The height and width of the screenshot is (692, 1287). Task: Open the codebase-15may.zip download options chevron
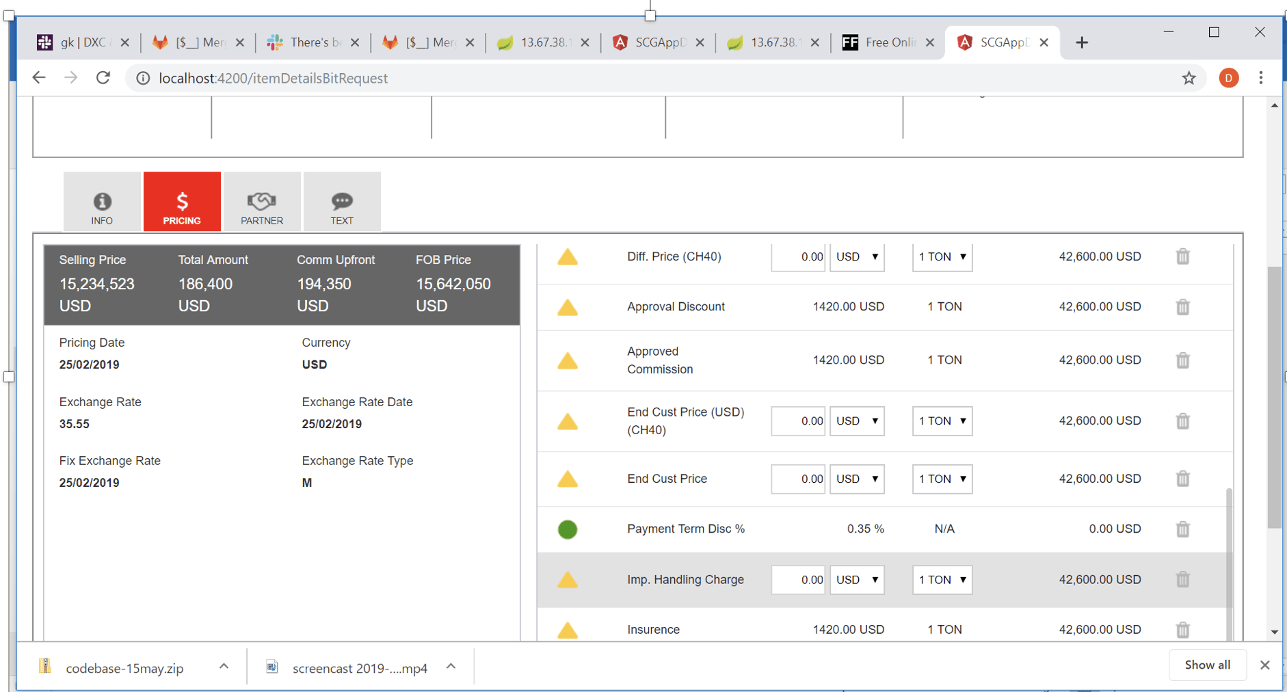click(x=224, y=667)
